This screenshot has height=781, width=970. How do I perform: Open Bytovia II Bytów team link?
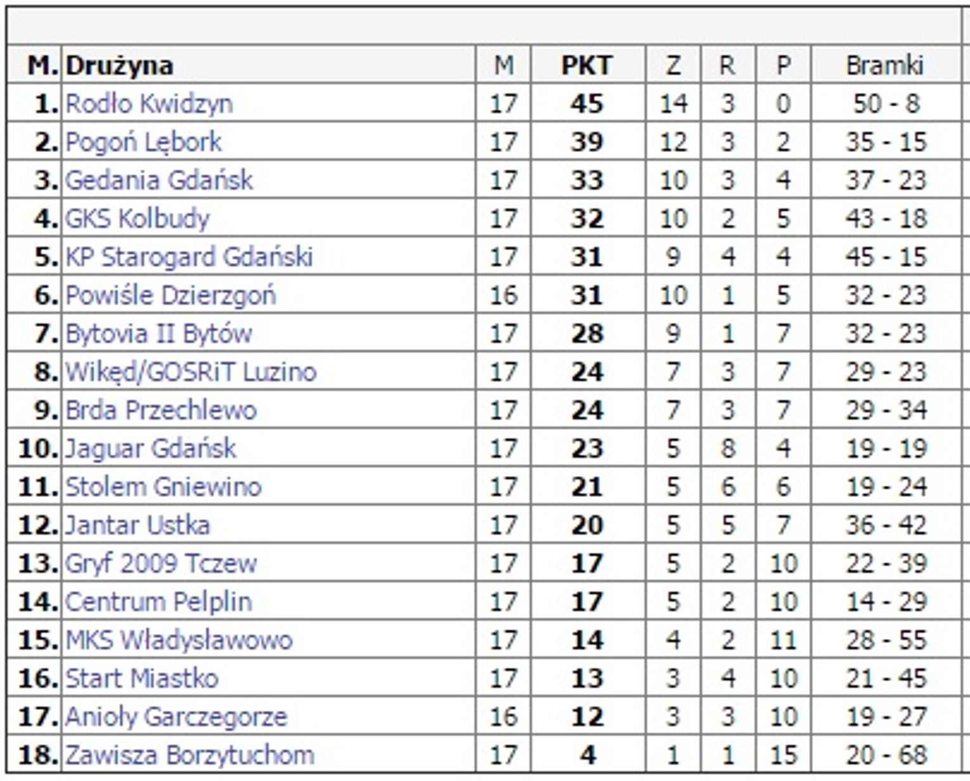tap(158, 333)
